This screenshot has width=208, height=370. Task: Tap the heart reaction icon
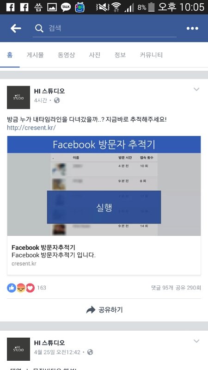30,288
